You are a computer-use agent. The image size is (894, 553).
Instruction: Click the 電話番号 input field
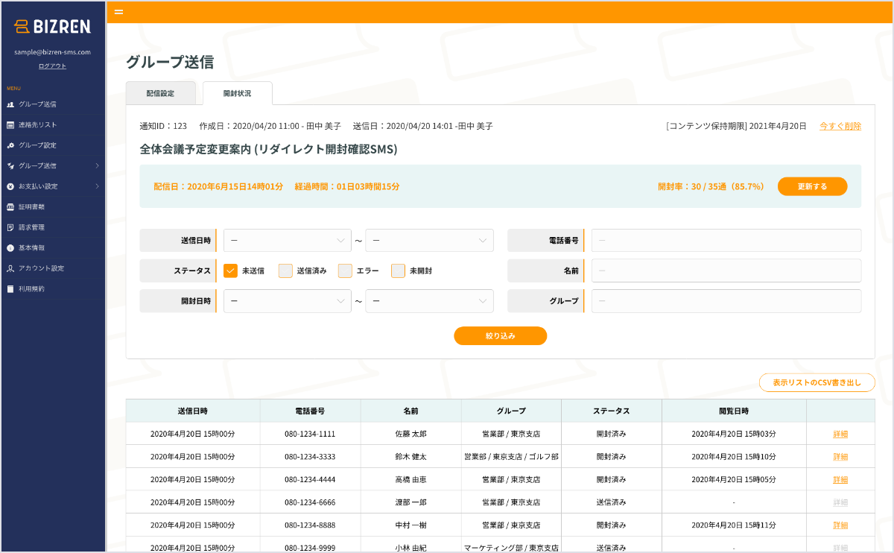(726, 241)
